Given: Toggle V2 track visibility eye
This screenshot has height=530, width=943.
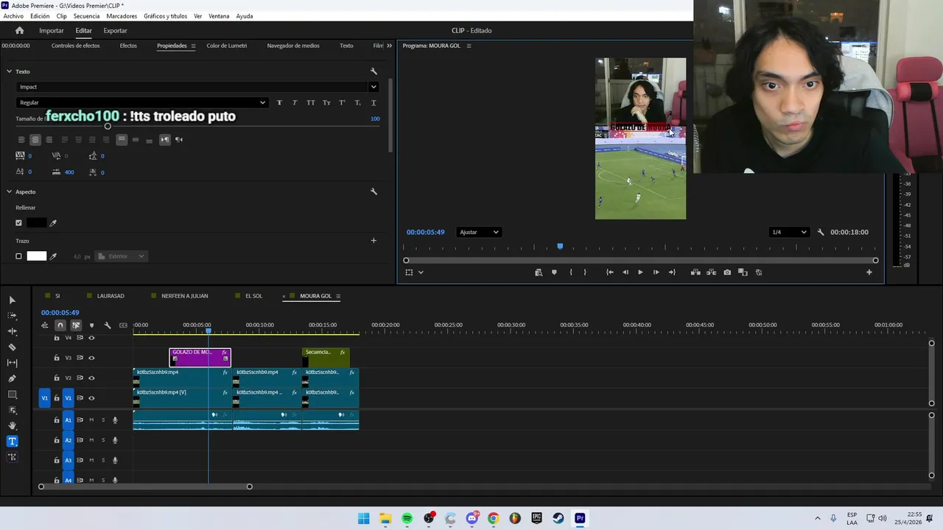Looking at the screenshot, I should [91, 378].
